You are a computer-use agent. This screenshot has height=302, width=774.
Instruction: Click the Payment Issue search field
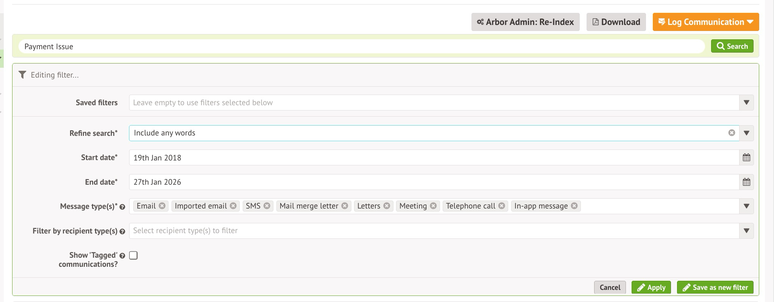pos(360,47)
